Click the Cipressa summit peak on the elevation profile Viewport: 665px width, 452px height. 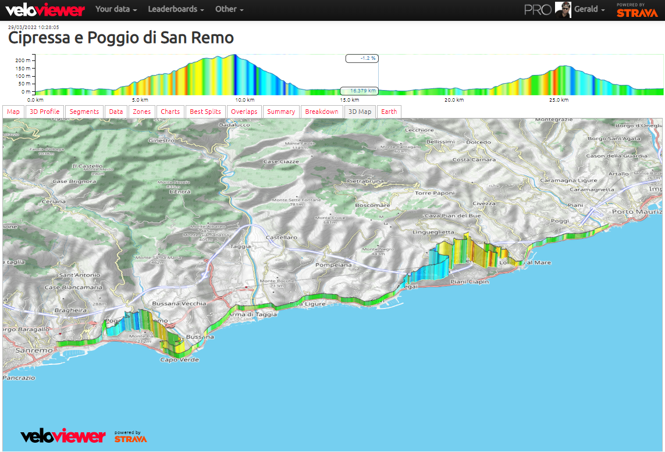(x=234, y=56)
